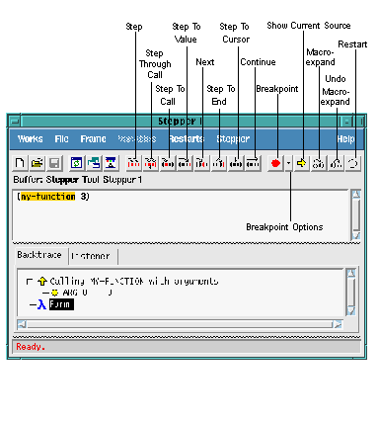
Task: Click the Ready. status bar message
Action: [x=31, y=347]
